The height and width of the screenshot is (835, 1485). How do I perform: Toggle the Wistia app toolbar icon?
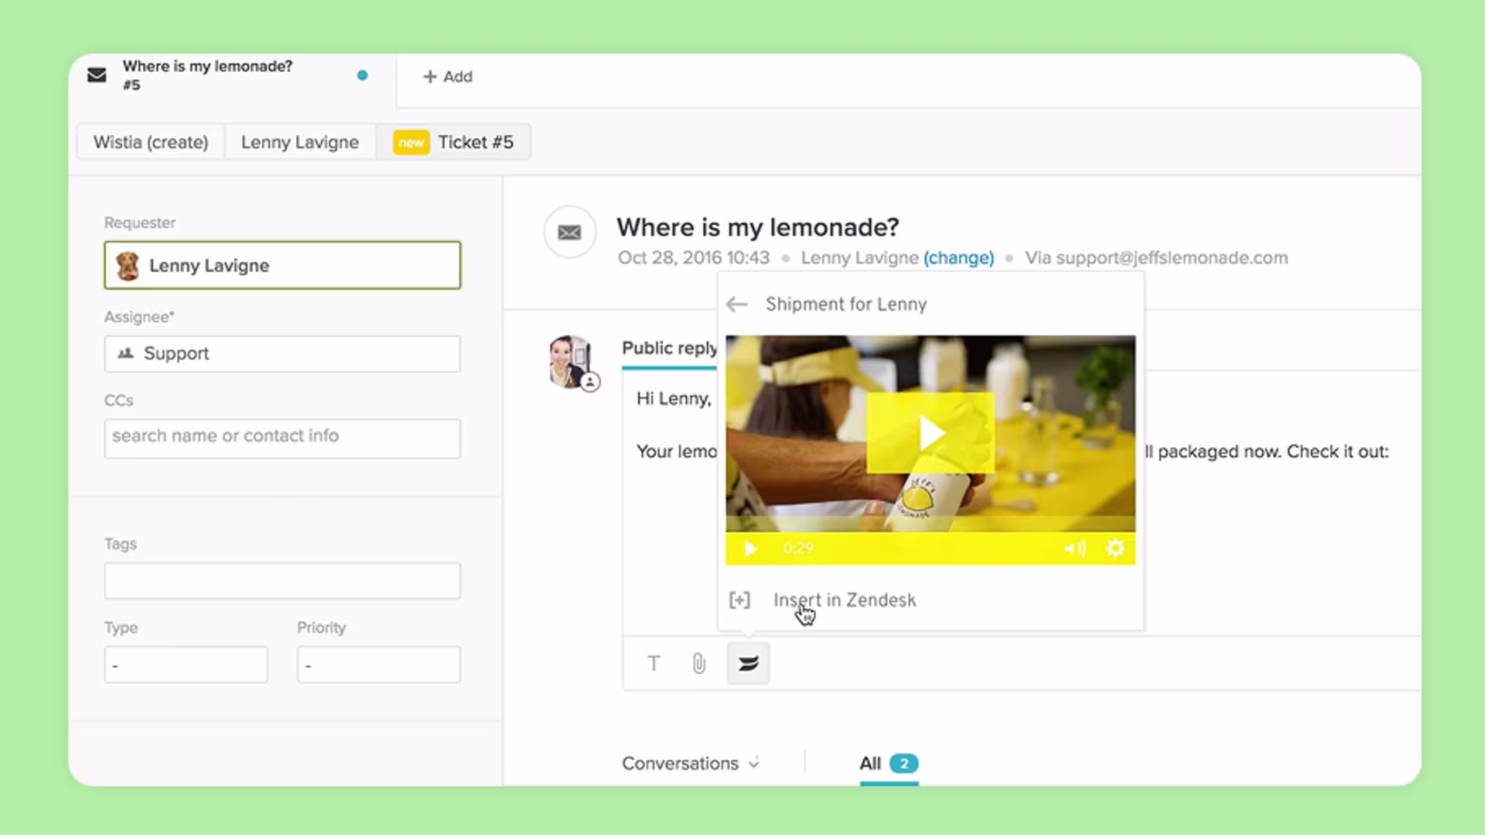coord(748,663)
